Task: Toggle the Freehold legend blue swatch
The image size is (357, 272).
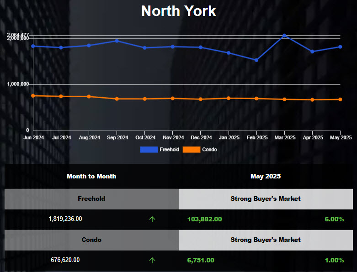Action: (149, 149)
